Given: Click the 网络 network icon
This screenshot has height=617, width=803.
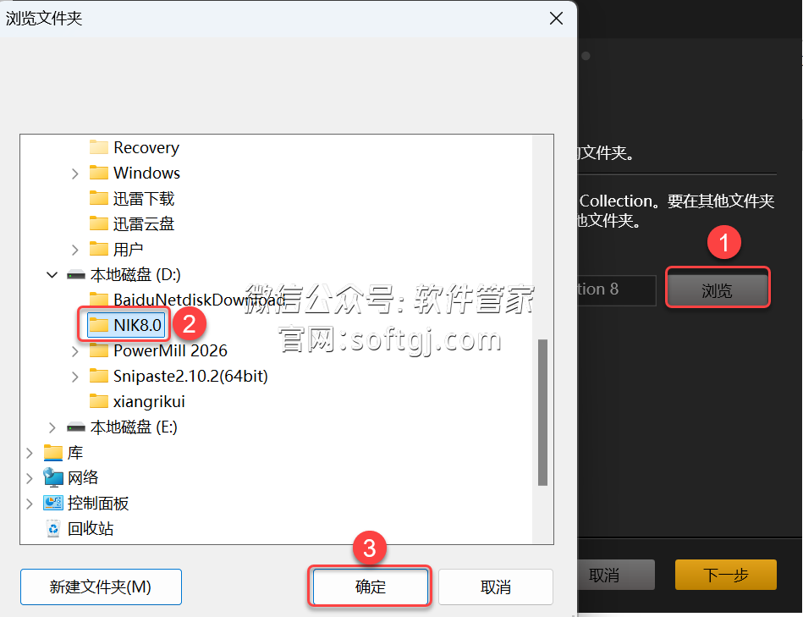Looking at the screenshot, I should point(52,477).
